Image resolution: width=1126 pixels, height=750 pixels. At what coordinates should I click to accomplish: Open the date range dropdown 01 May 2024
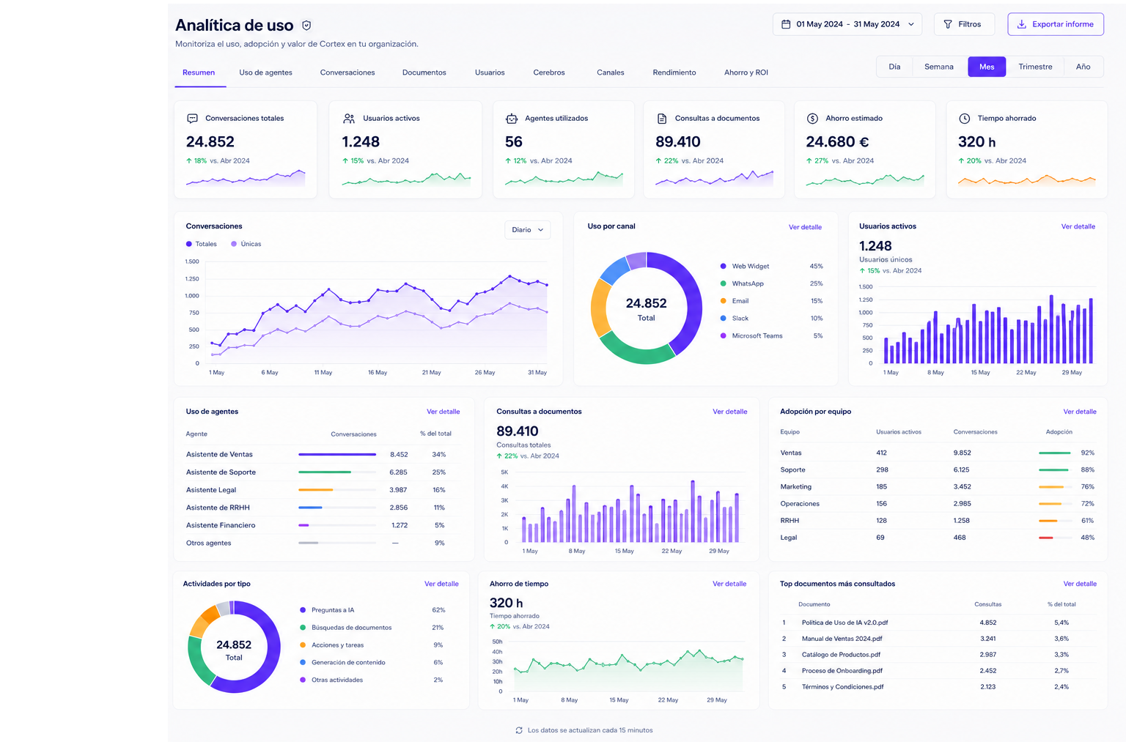[847, 24]
